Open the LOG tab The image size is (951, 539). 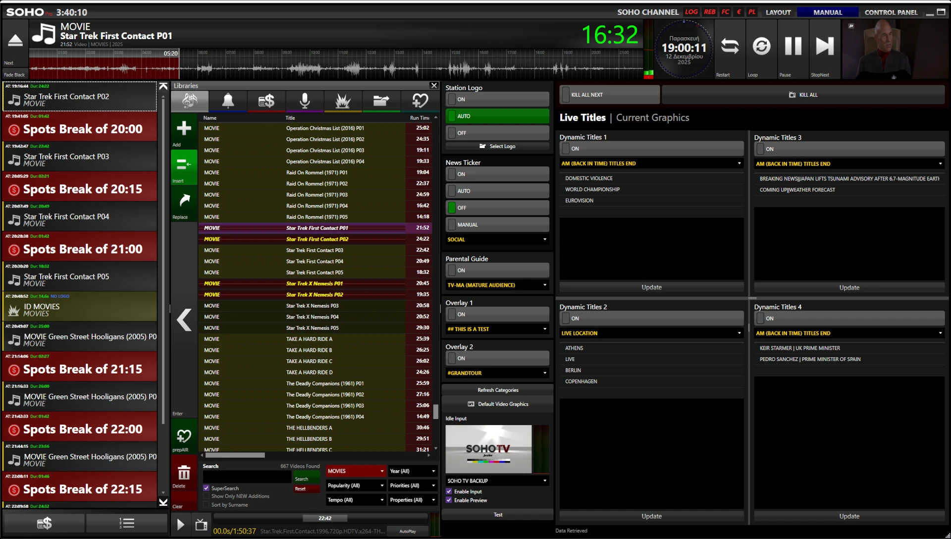tap(691, 12)
